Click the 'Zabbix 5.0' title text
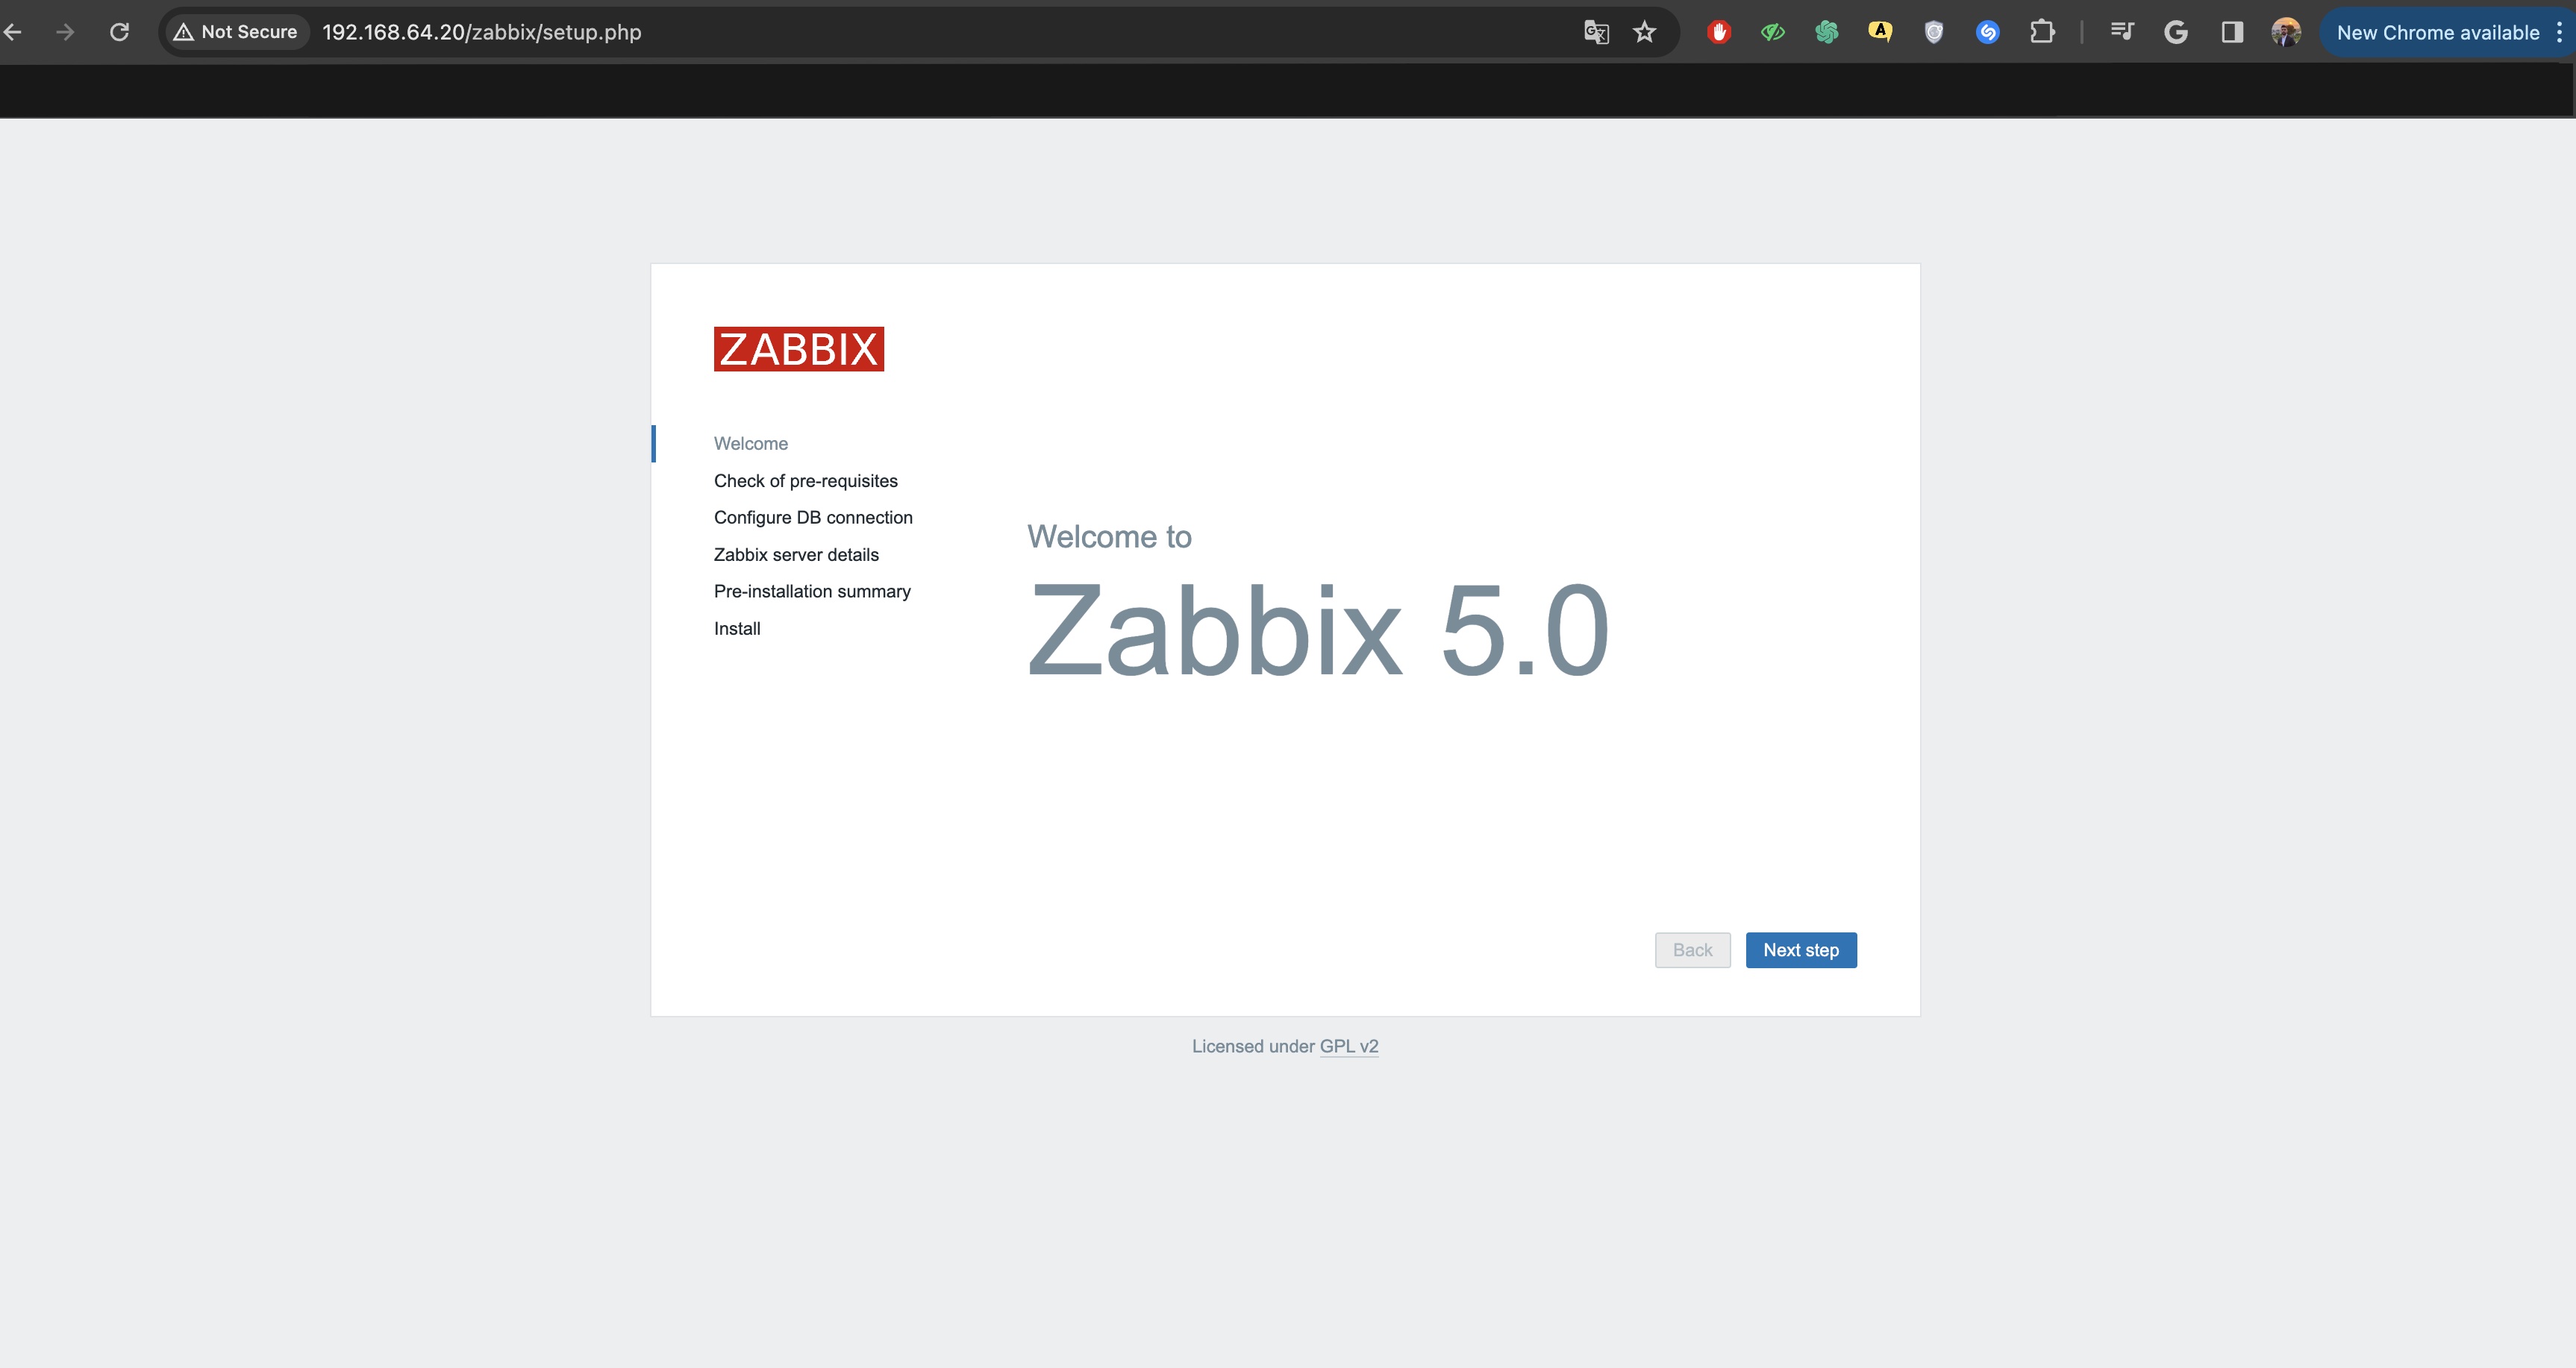The width and height of the screenshot is (2576, 1368). click(1318, 630)
